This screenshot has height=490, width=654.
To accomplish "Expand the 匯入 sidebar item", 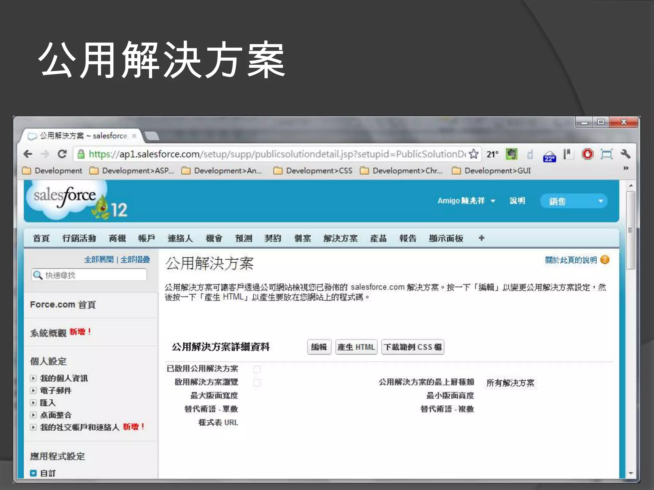I will [33, 402].
